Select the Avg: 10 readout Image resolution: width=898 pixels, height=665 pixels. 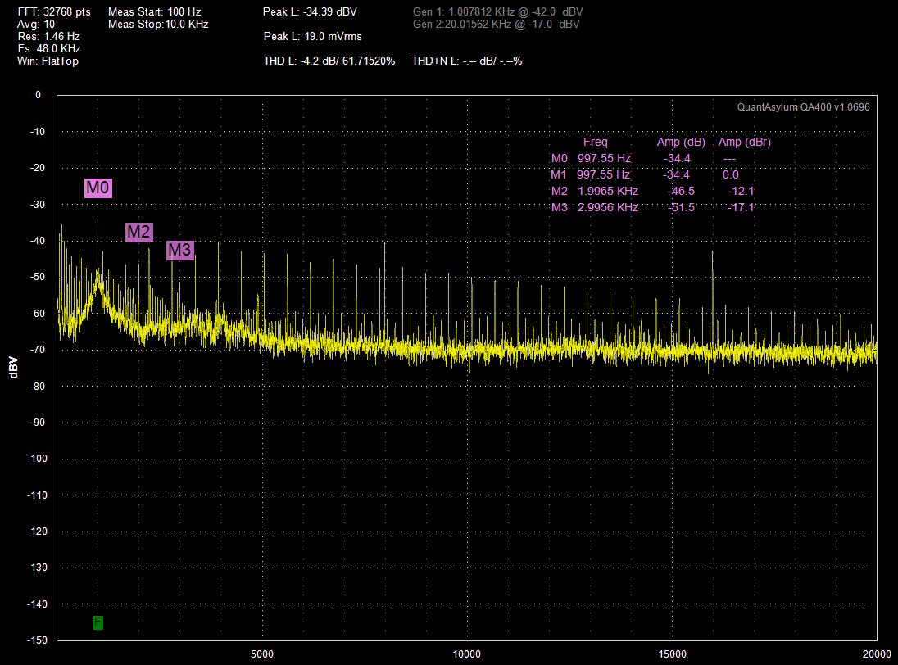[36, 24]
